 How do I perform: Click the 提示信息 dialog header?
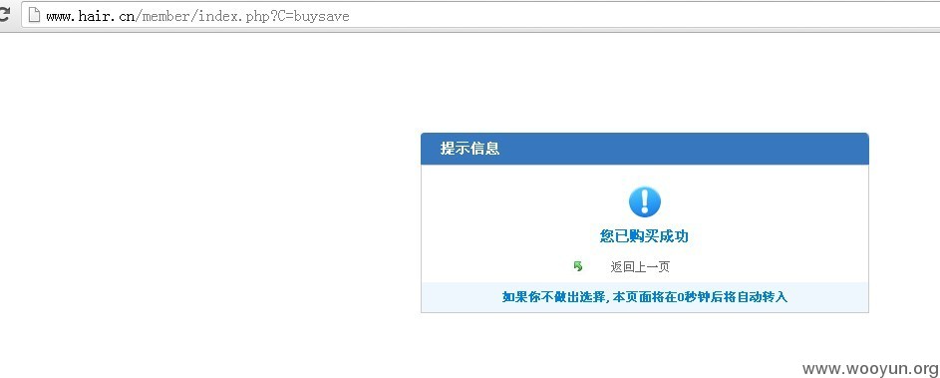pos(645,149)
